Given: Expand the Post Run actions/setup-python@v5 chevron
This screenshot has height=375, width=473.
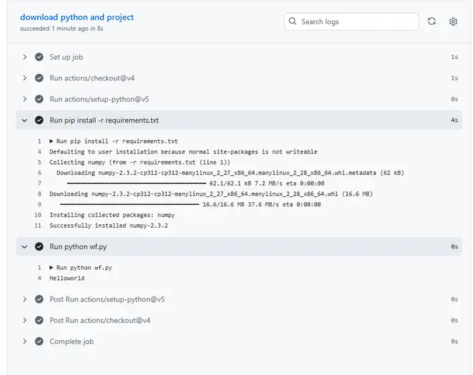Looking at the screenshot, I should pyautogui.click(x=25, y=299).
